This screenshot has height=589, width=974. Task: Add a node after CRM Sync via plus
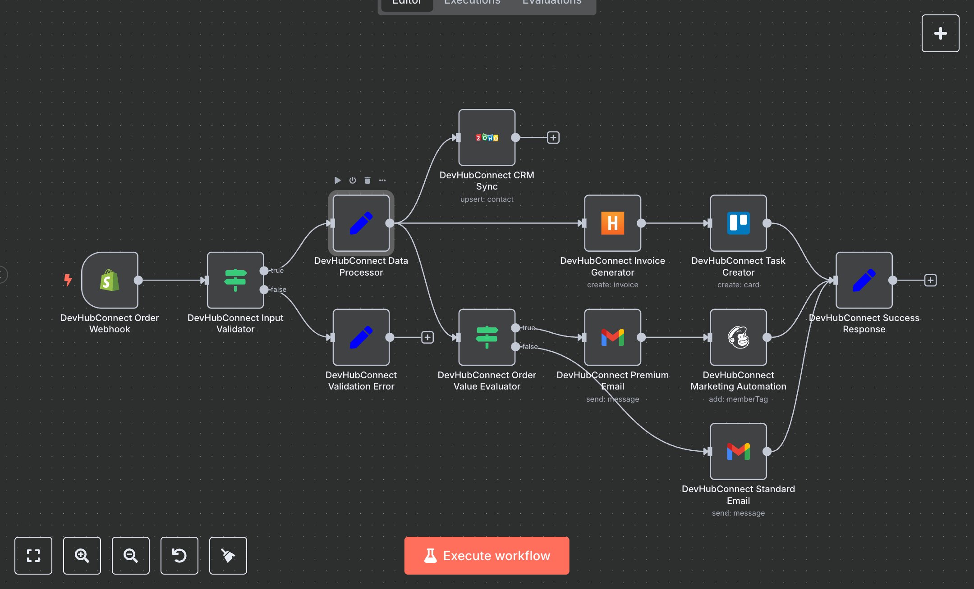553,137
